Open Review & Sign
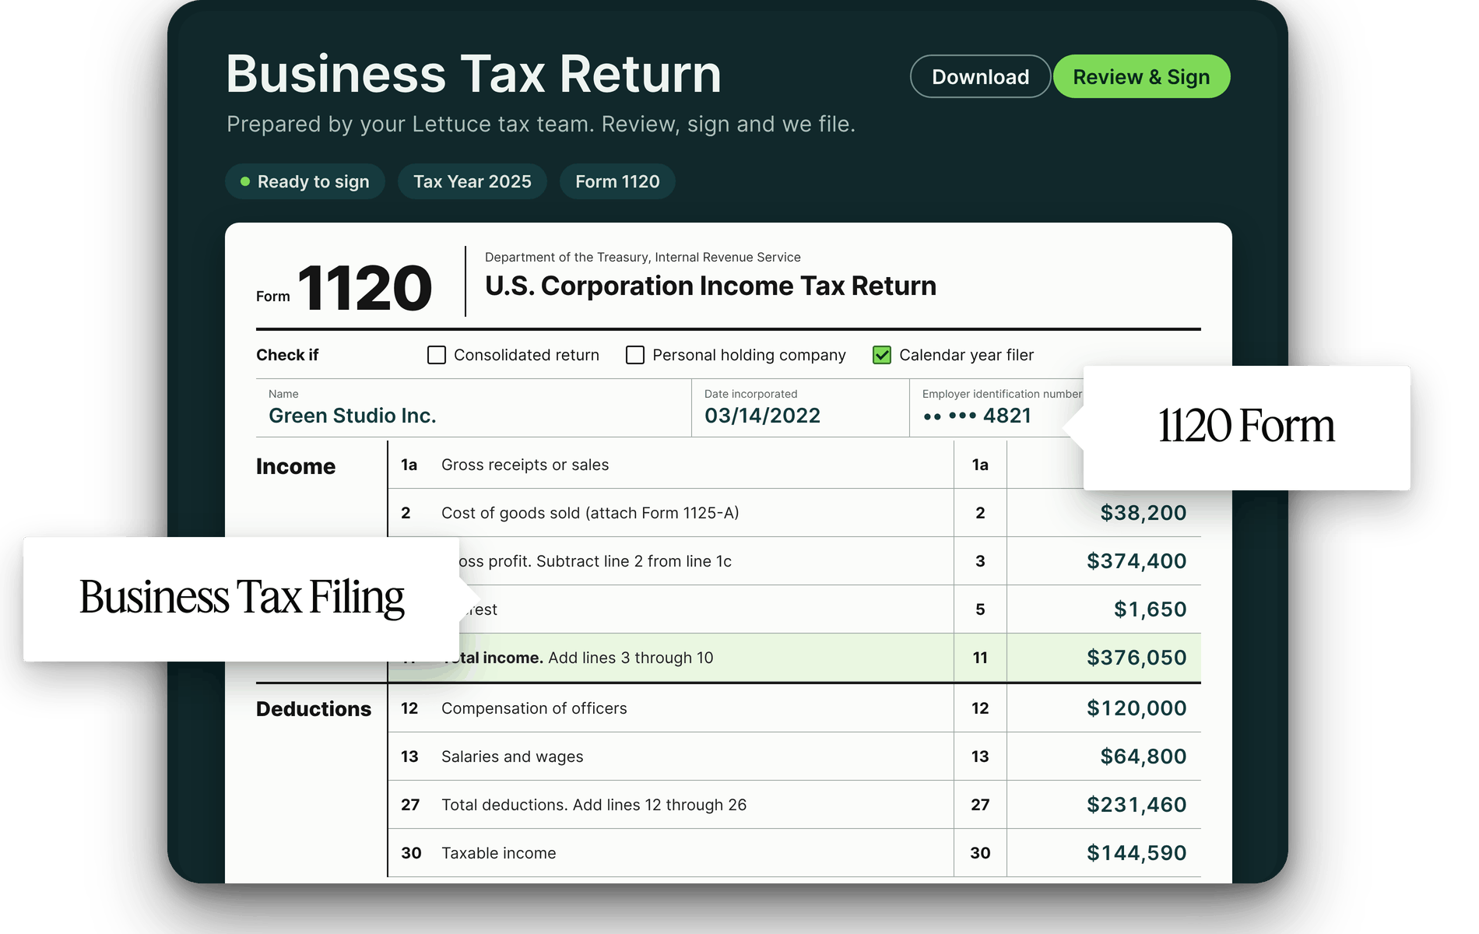1479x934 pixels. click(1141, 76)
